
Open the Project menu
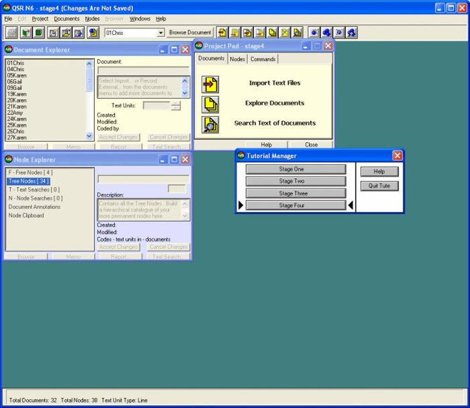40,19
